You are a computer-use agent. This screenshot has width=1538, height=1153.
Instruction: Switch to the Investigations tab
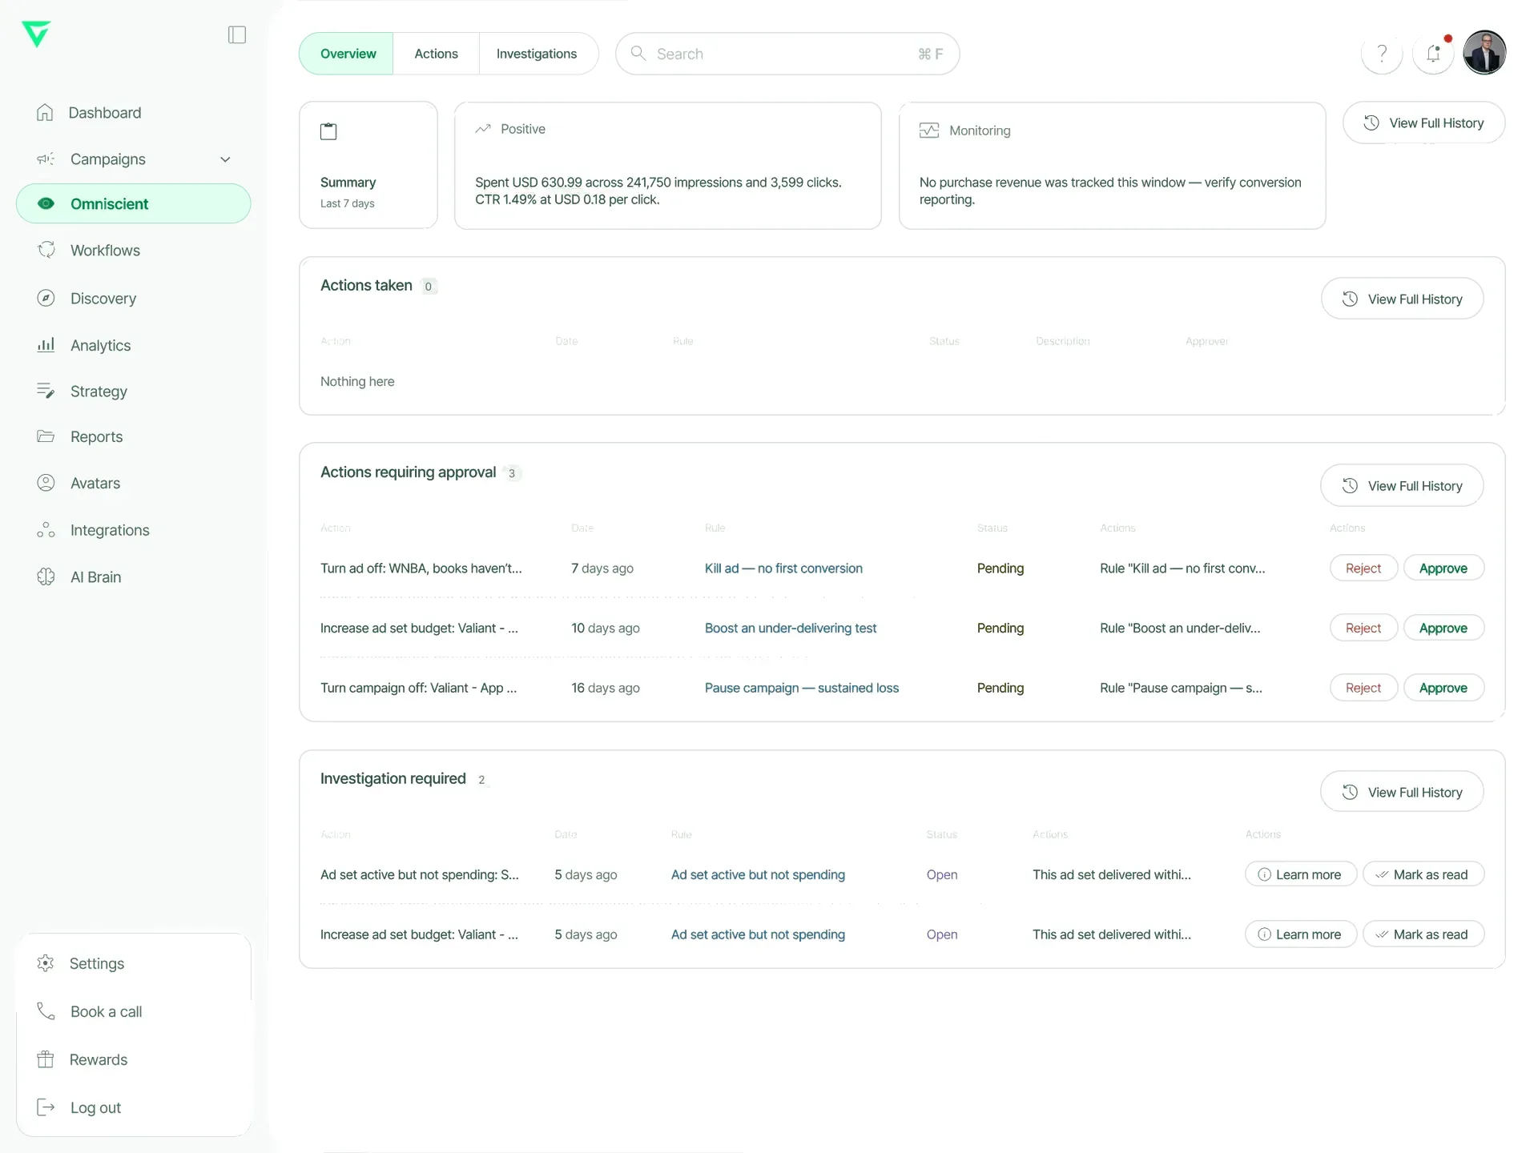pos(537,54)
